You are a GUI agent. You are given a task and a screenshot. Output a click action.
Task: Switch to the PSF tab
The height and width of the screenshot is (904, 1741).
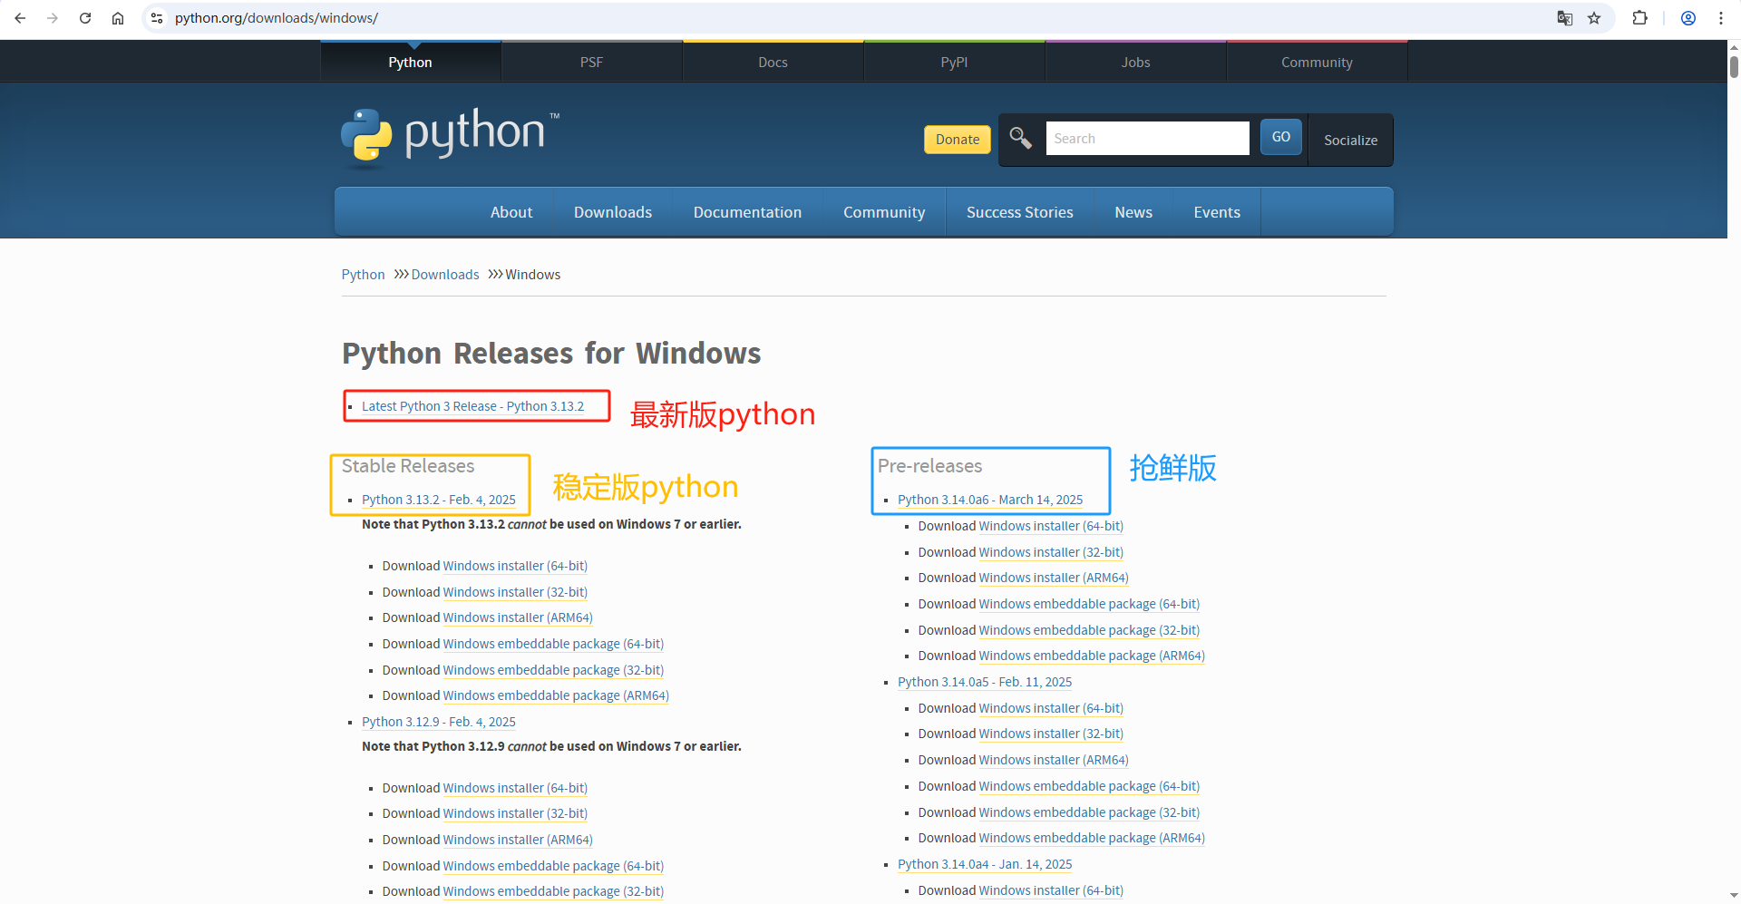click(x=591, y=62)
